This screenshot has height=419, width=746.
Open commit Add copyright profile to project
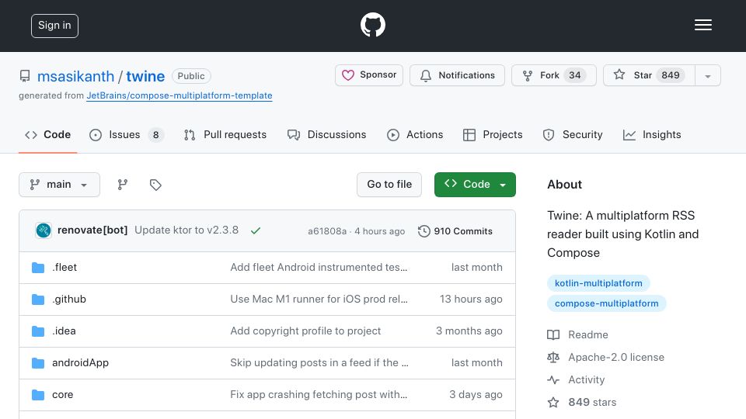click(x=305, y=331)
